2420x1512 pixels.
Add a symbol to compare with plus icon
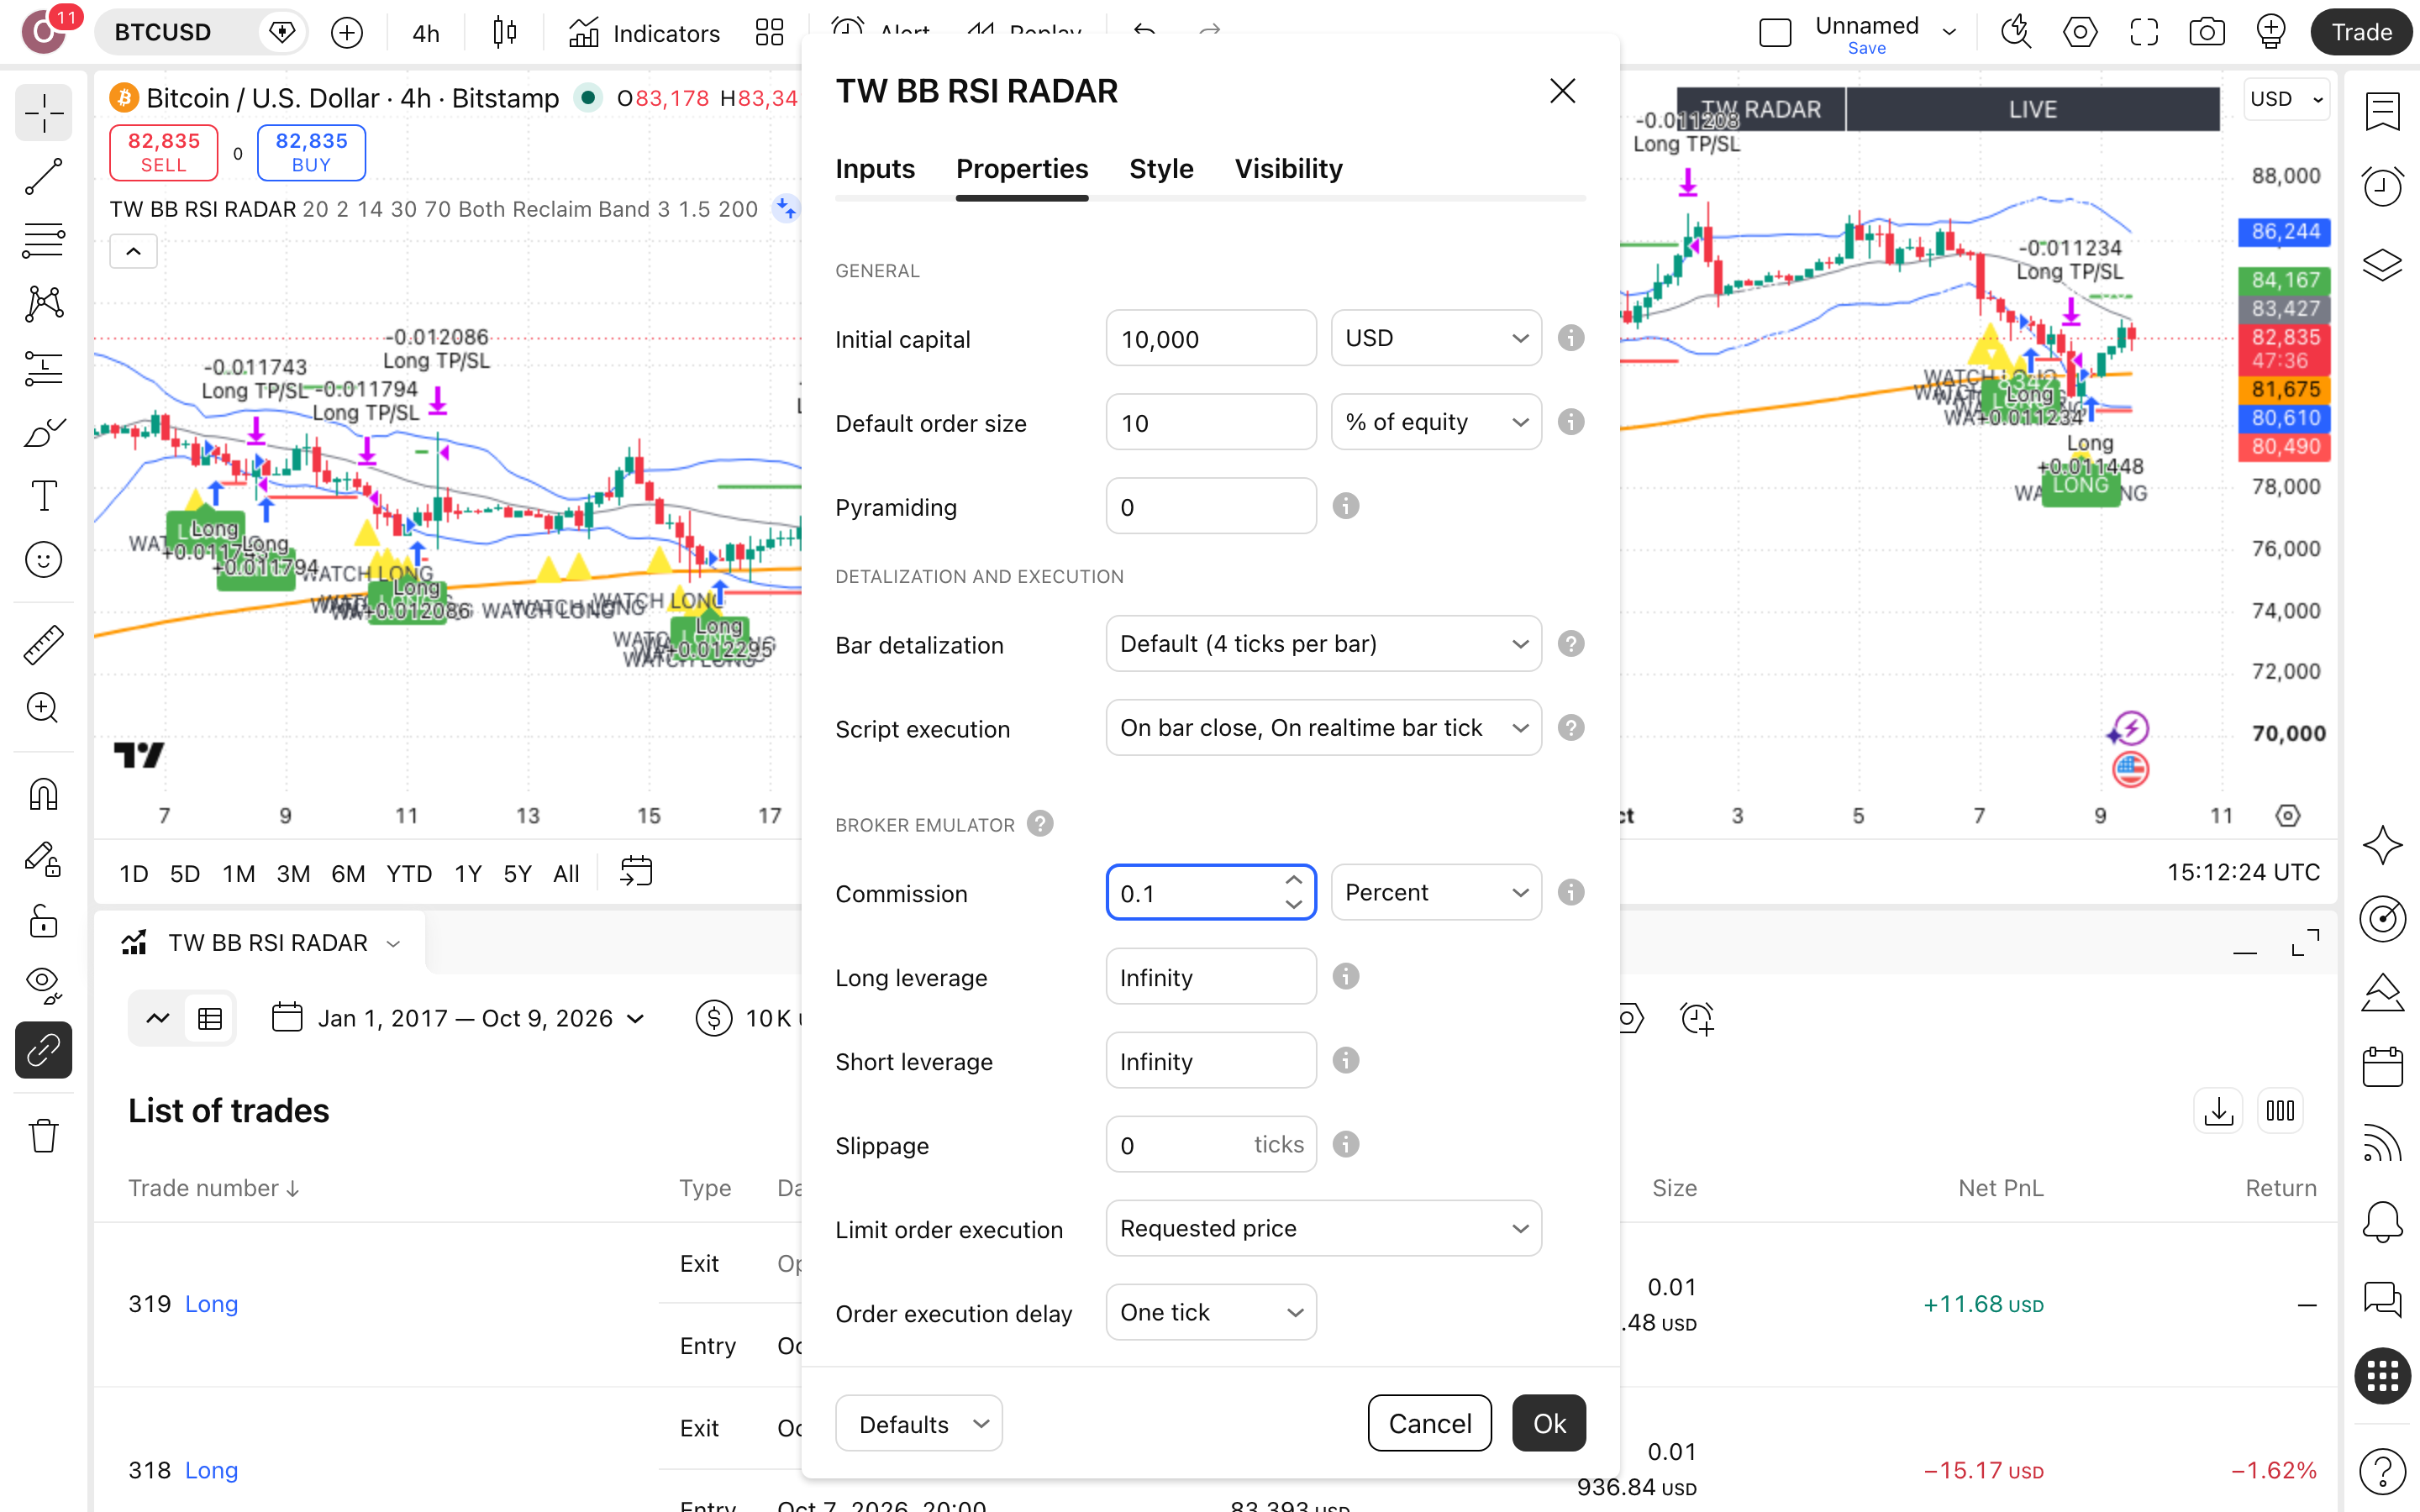[x=347, y=33]
